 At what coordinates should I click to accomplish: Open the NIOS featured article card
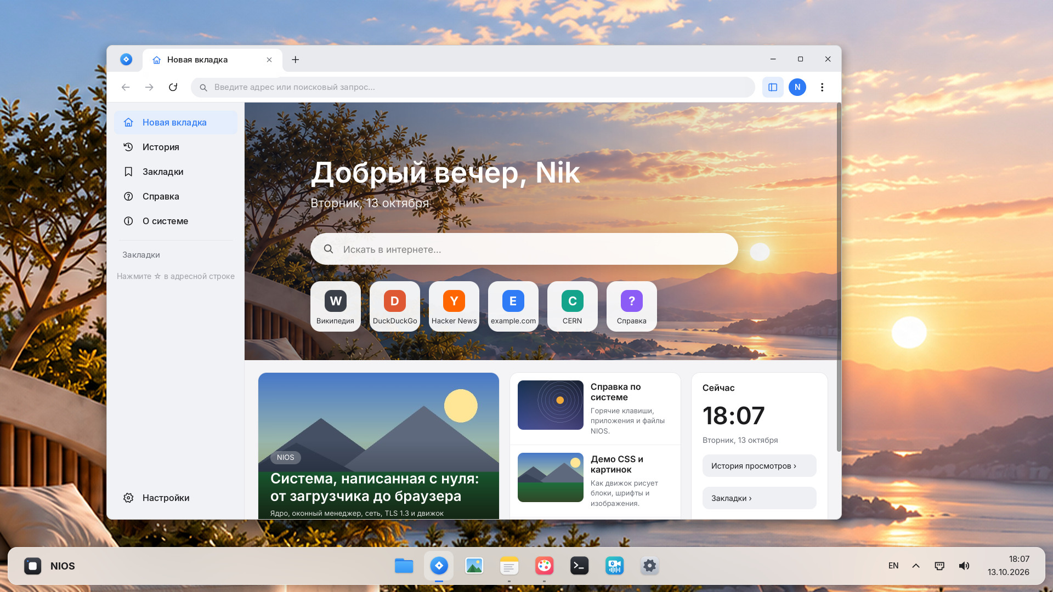point(378,446)
